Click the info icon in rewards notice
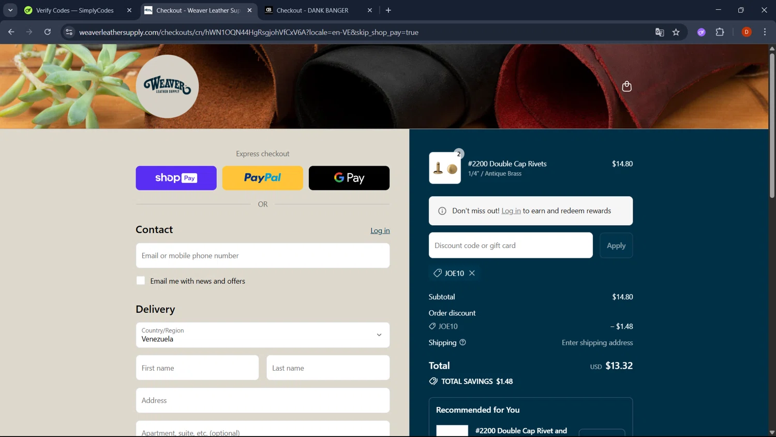This screenshot has height=437, width=776. click(442, 211)
